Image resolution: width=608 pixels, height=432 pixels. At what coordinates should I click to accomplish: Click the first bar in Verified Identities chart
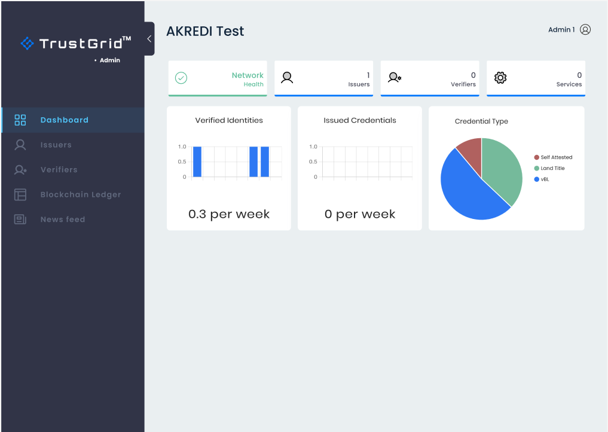click(197, 162)
